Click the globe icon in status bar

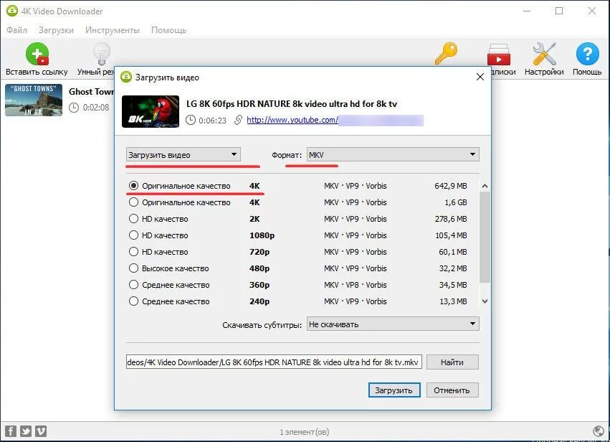599,431
